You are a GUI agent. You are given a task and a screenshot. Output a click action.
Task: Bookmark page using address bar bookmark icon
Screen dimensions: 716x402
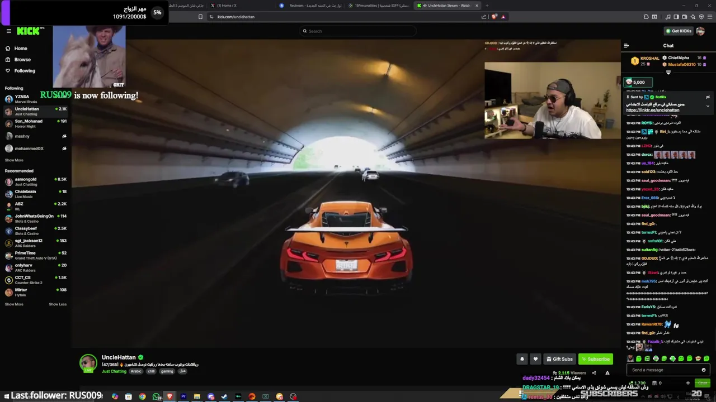pos(200,17)
